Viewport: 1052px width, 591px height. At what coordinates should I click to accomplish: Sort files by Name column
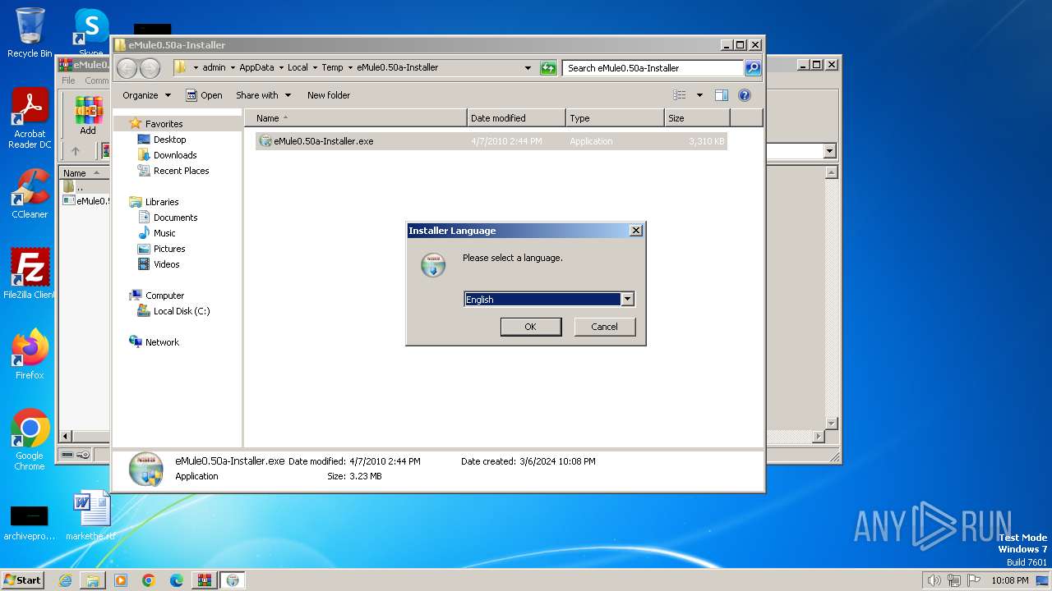[x=355, y=118]
